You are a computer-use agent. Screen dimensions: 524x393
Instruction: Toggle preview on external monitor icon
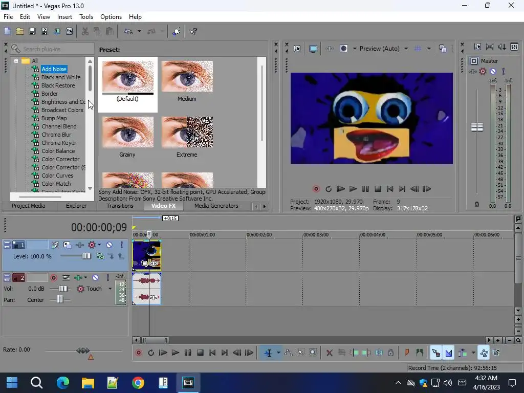pos(313,49)
